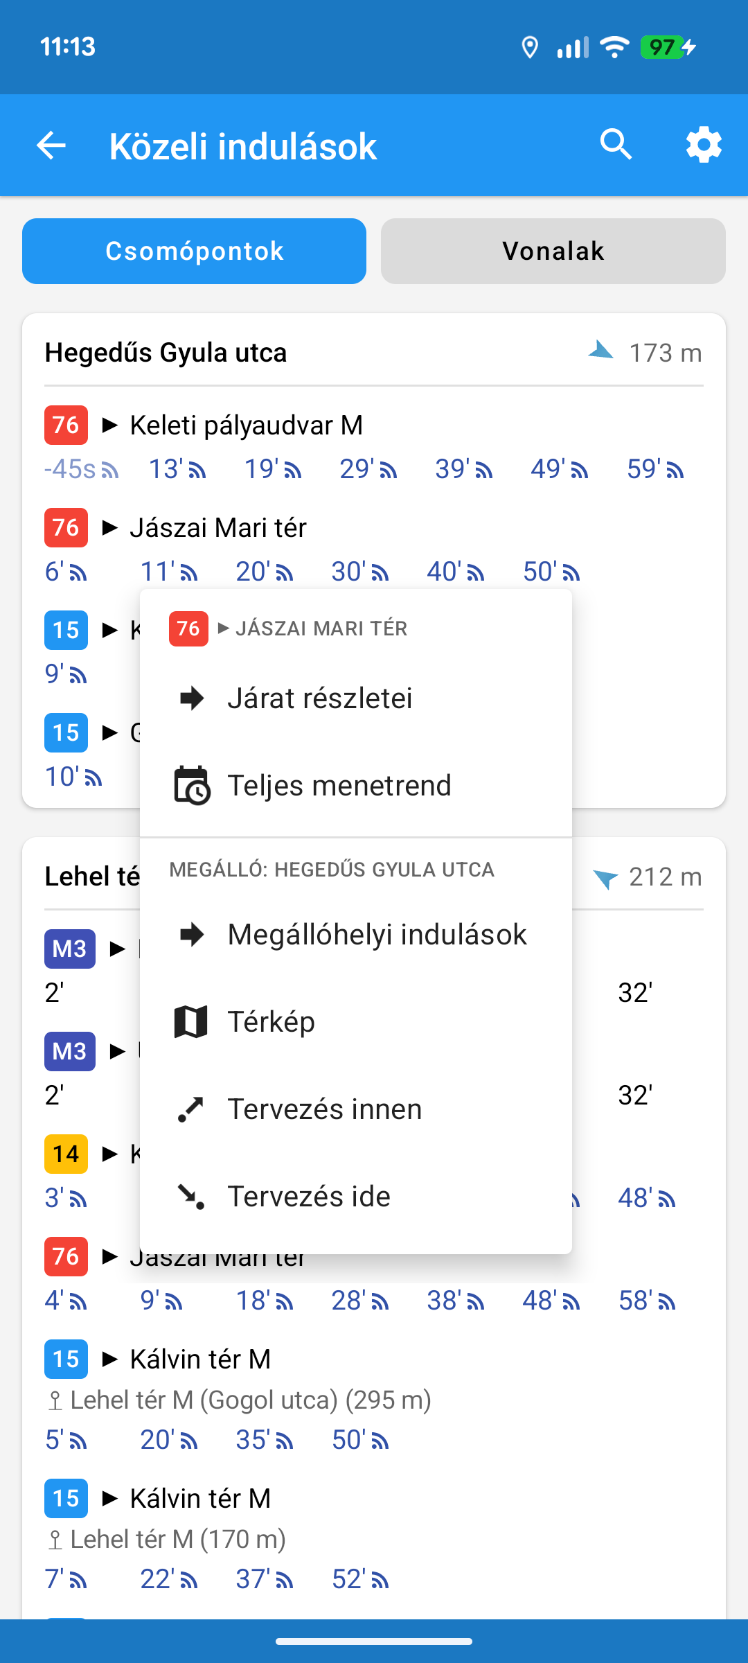Viewport: 748px width, 1663px height.
Task: Tap the 58' departure on lower line 76
Action: click(647, 1301)
